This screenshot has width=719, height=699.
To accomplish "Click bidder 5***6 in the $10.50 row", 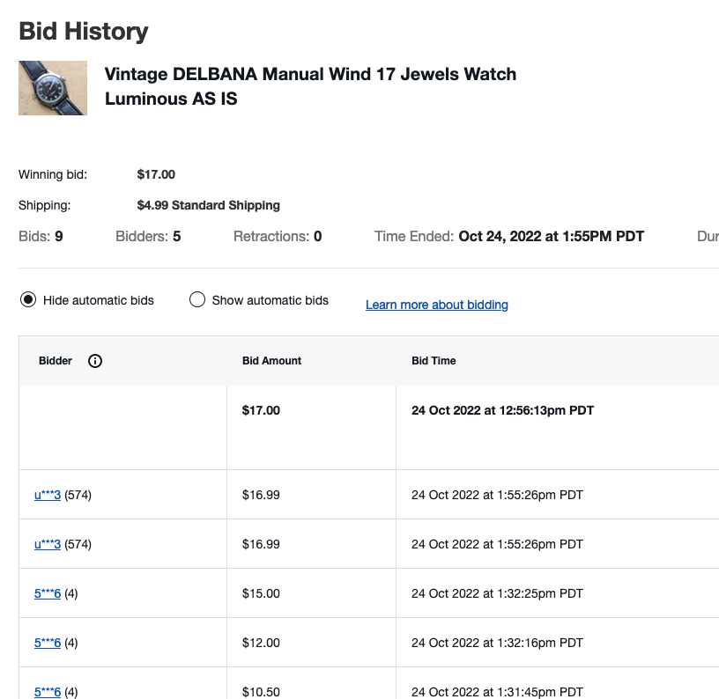I will (x=48, y=692).
